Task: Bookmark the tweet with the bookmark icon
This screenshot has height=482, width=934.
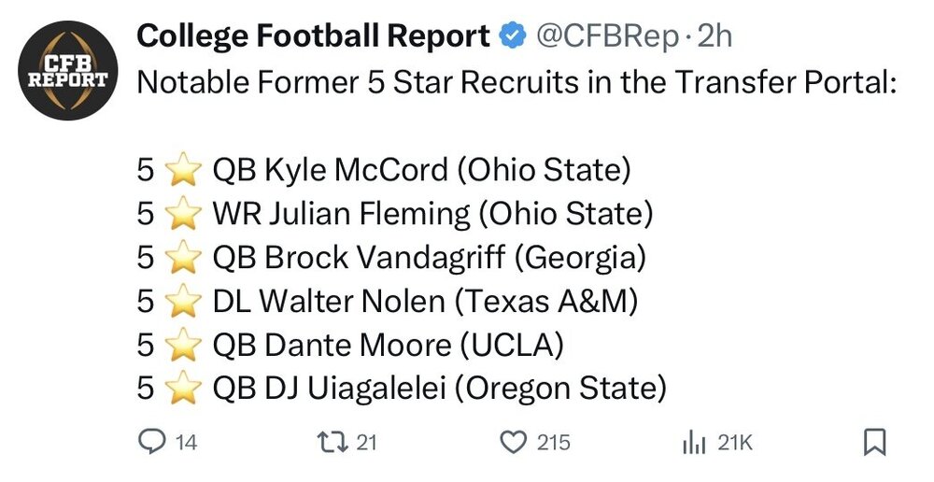Action: (874, 442)
